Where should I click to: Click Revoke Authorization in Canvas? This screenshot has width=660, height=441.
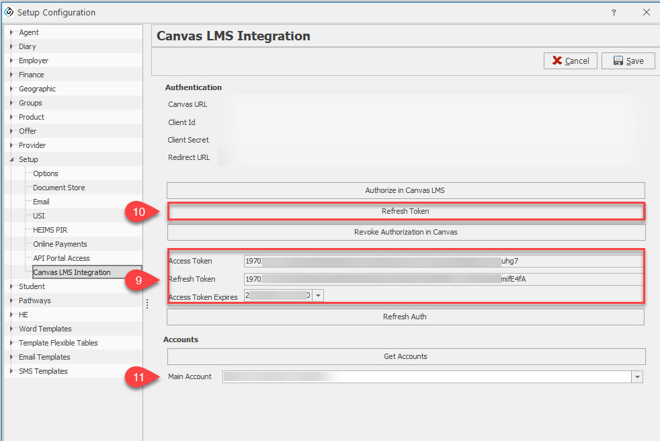[x=405, y=232]
